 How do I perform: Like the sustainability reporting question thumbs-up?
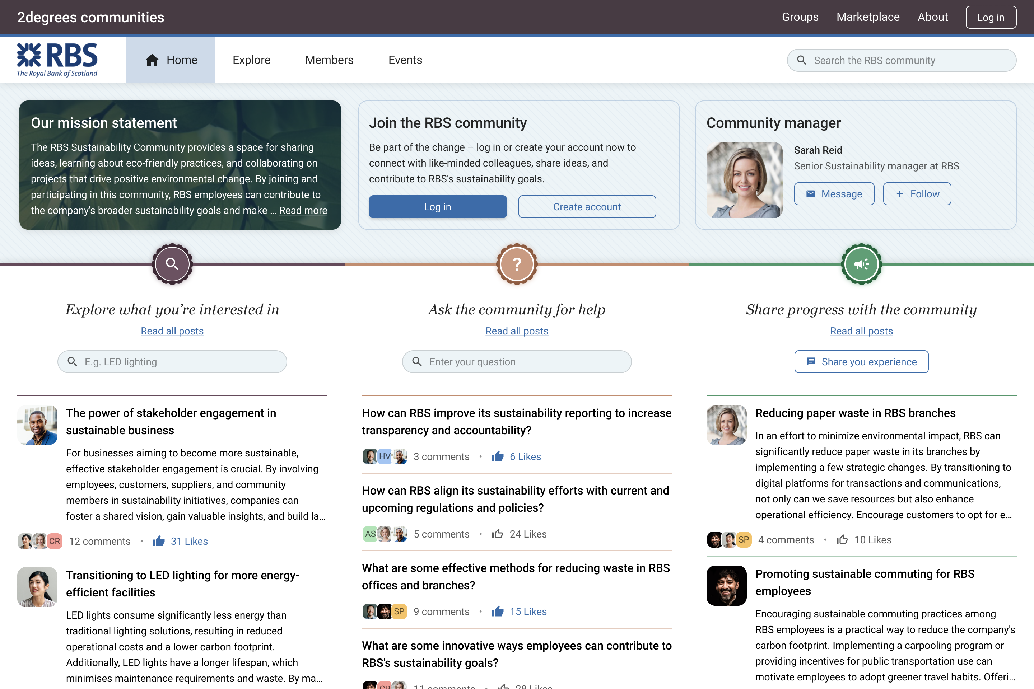[498, 456]
